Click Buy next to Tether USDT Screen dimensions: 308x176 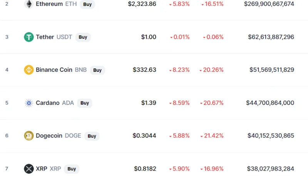tap(83, 37)
